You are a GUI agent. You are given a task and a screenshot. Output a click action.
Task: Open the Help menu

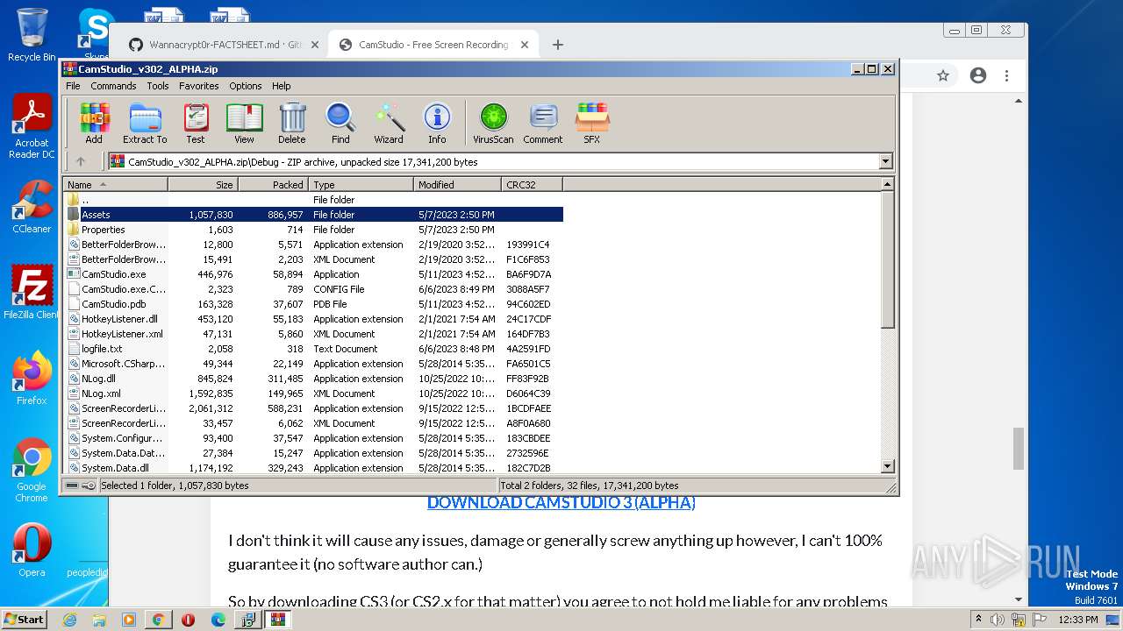[281, 86]
